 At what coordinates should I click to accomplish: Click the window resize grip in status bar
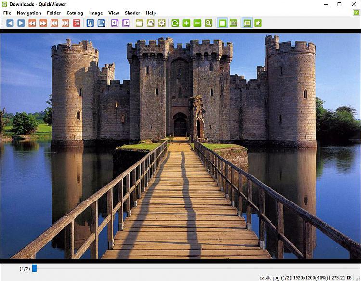pyautogui.click(x=357, y=278)
